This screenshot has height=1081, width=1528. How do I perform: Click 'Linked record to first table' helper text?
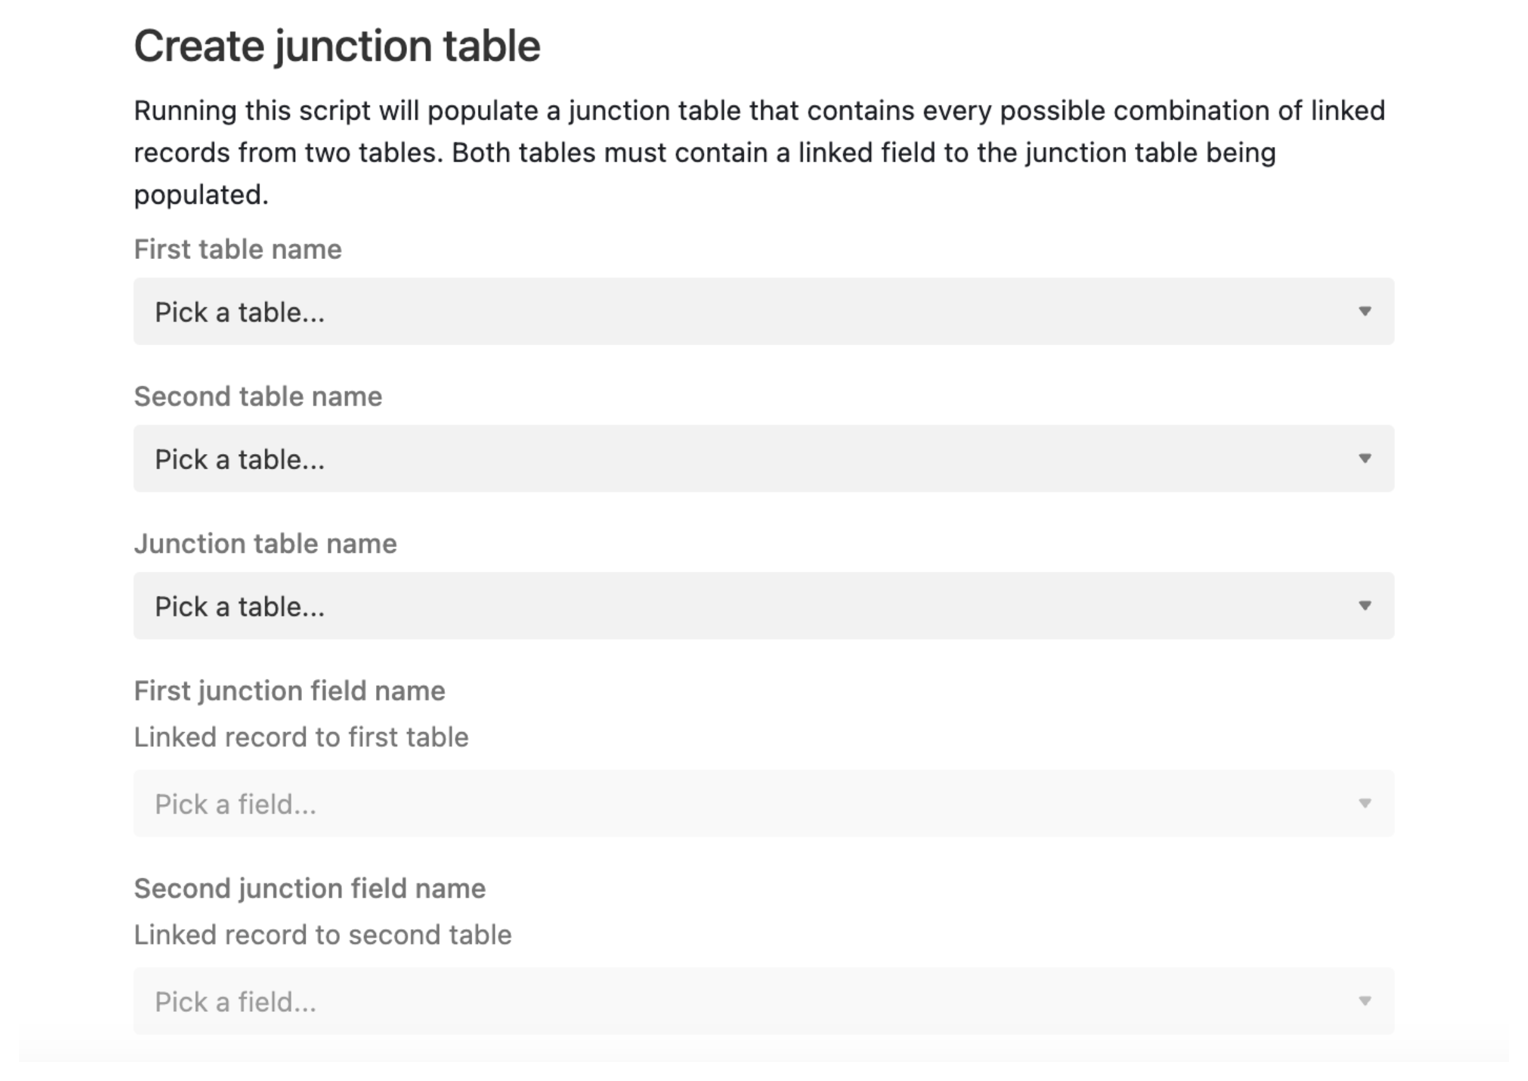click(301, 736)
